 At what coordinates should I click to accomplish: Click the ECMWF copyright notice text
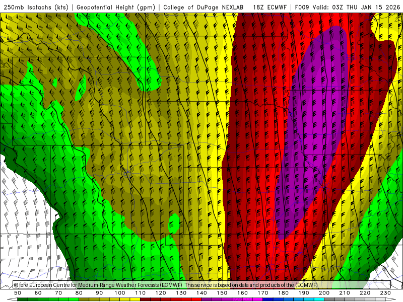(x=166, y=285)
